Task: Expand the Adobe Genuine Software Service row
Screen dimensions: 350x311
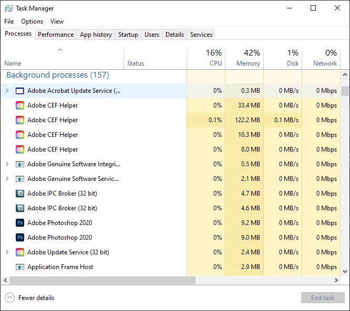Action: point(7,179)
